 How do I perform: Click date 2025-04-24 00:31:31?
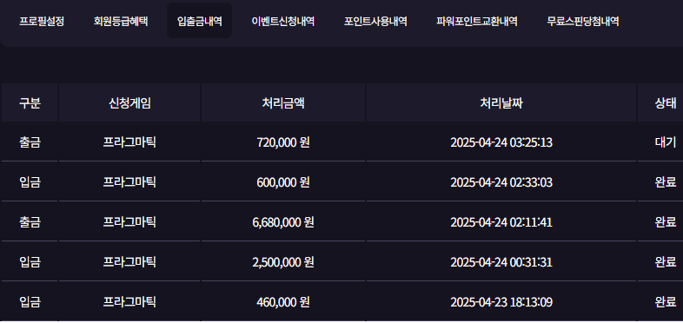pos(501,262)
